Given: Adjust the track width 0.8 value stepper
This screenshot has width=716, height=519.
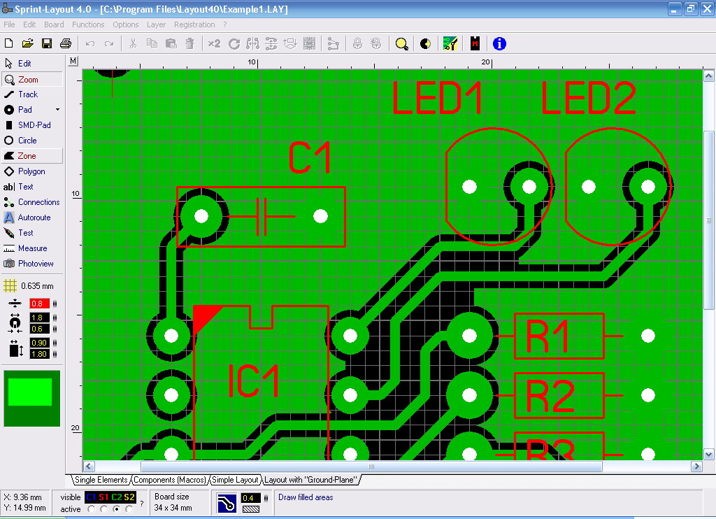Looking at the screenshot, I should [55, 304].
